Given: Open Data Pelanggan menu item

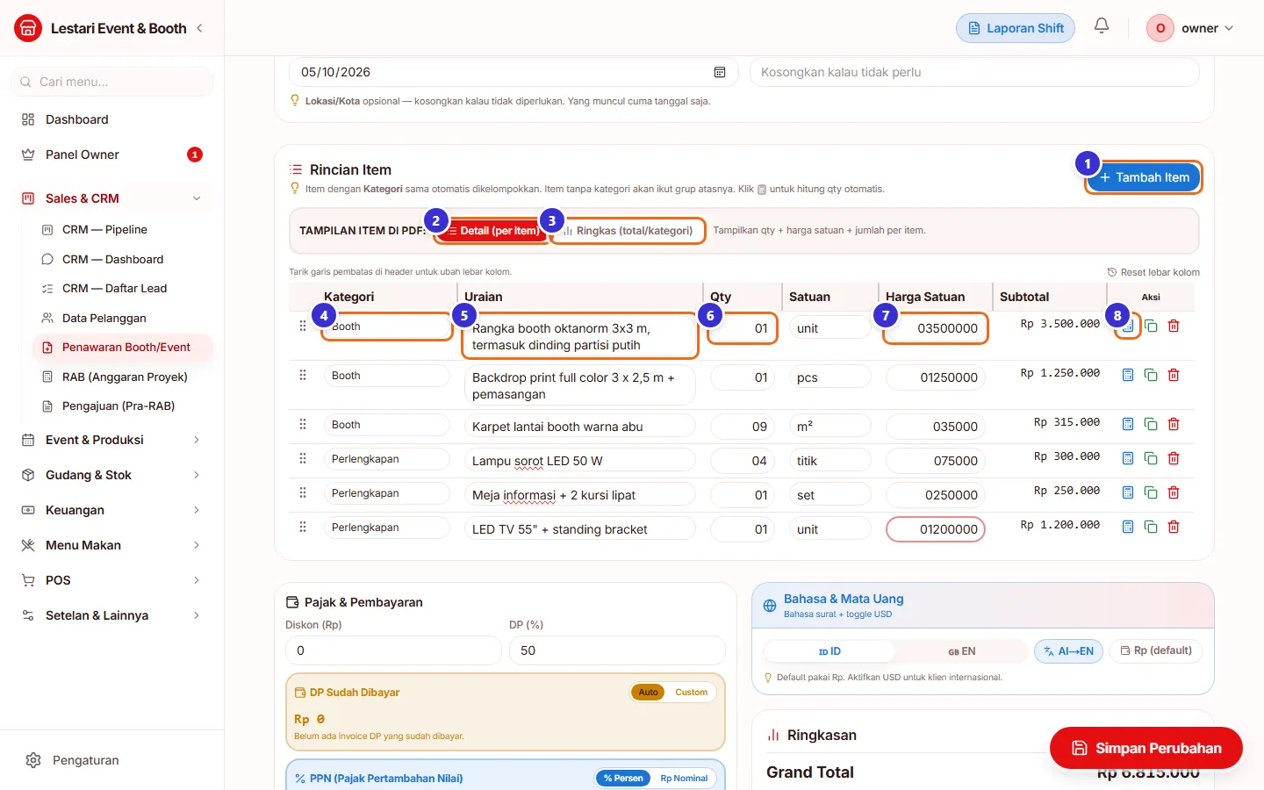Looking at the screenshot, I should coord(123,318).
